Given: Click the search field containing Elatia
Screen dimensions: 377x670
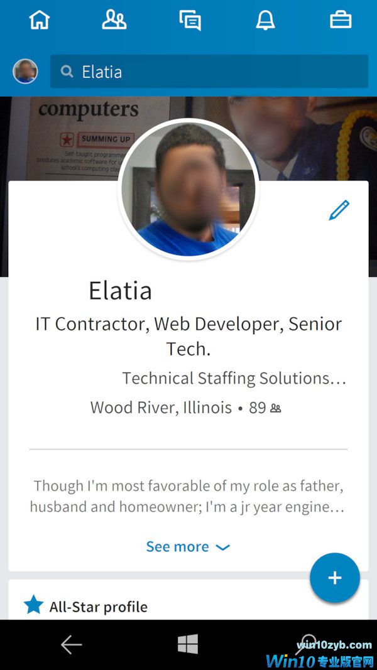Looking at the screenshot, I should (x=209, y=72).
